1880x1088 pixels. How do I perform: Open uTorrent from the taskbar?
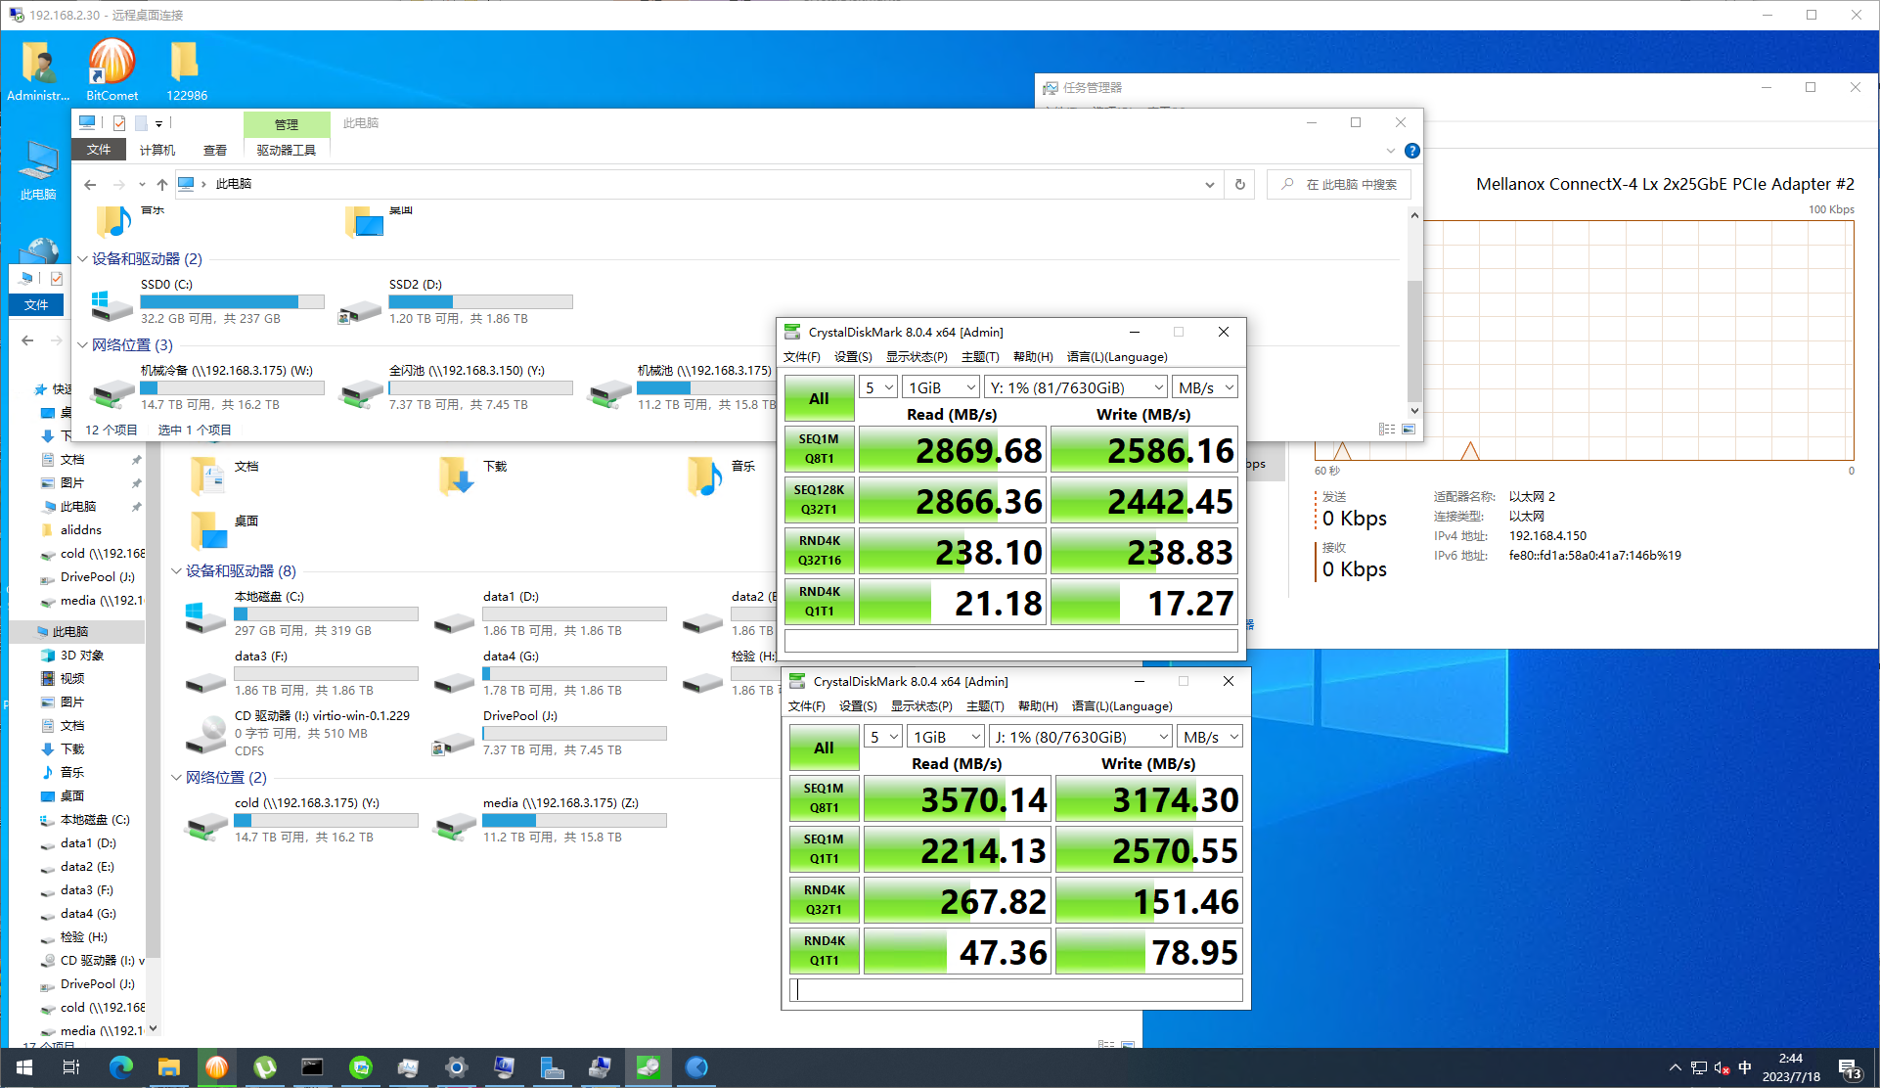(264, 1067)
